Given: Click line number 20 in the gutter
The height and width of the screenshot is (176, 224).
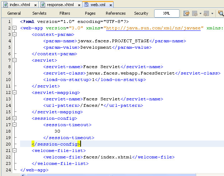Looking at the screenshot, I should [8, 144].
